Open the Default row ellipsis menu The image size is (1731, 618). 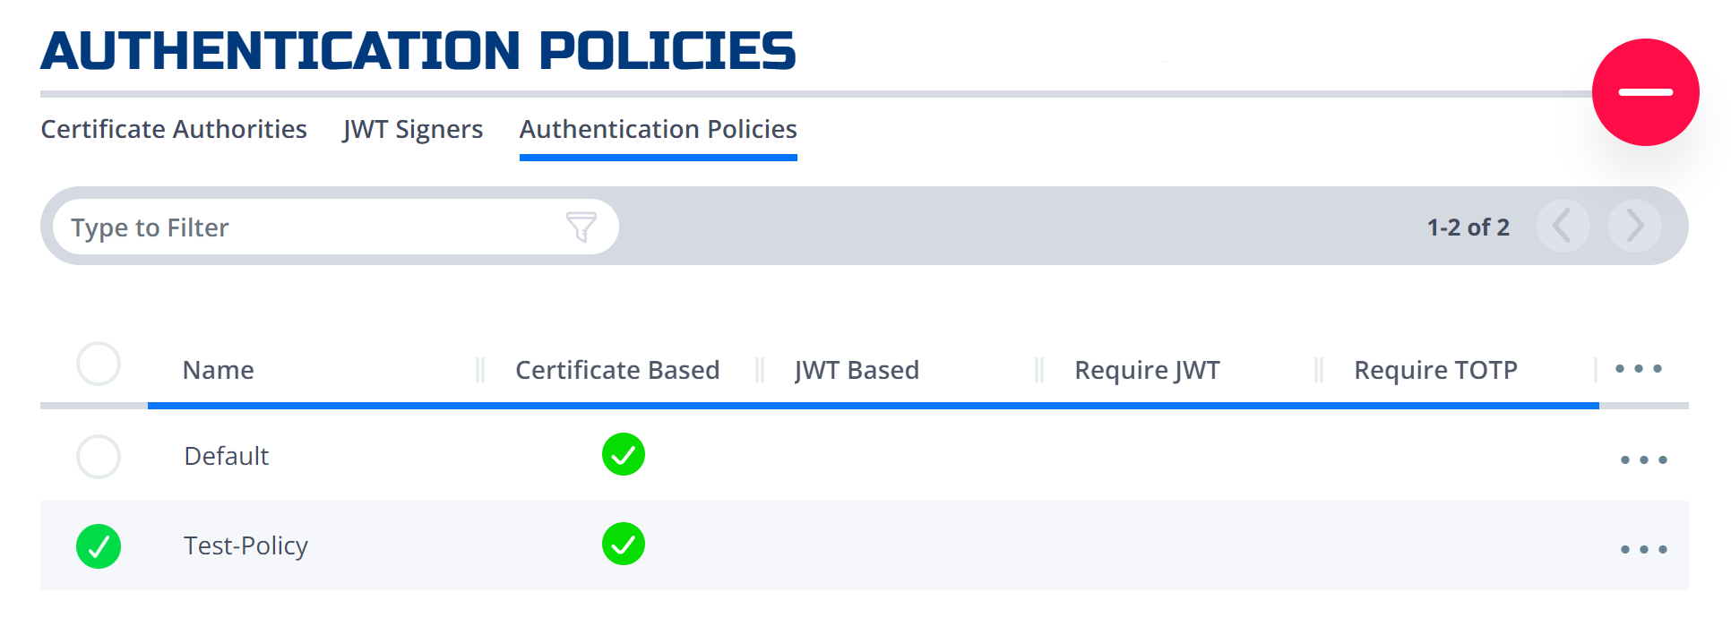[1643, 459]
